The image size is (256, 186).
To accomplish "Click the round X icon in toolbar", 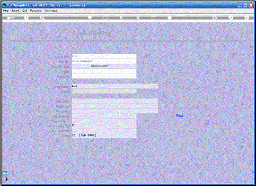I will 247,17.
